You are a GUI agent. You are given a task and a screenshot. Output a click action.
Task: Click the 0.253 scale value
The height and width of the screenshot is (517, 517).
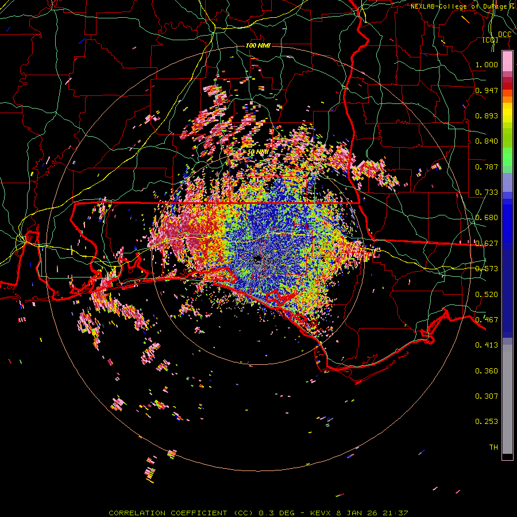coord(487,422)
